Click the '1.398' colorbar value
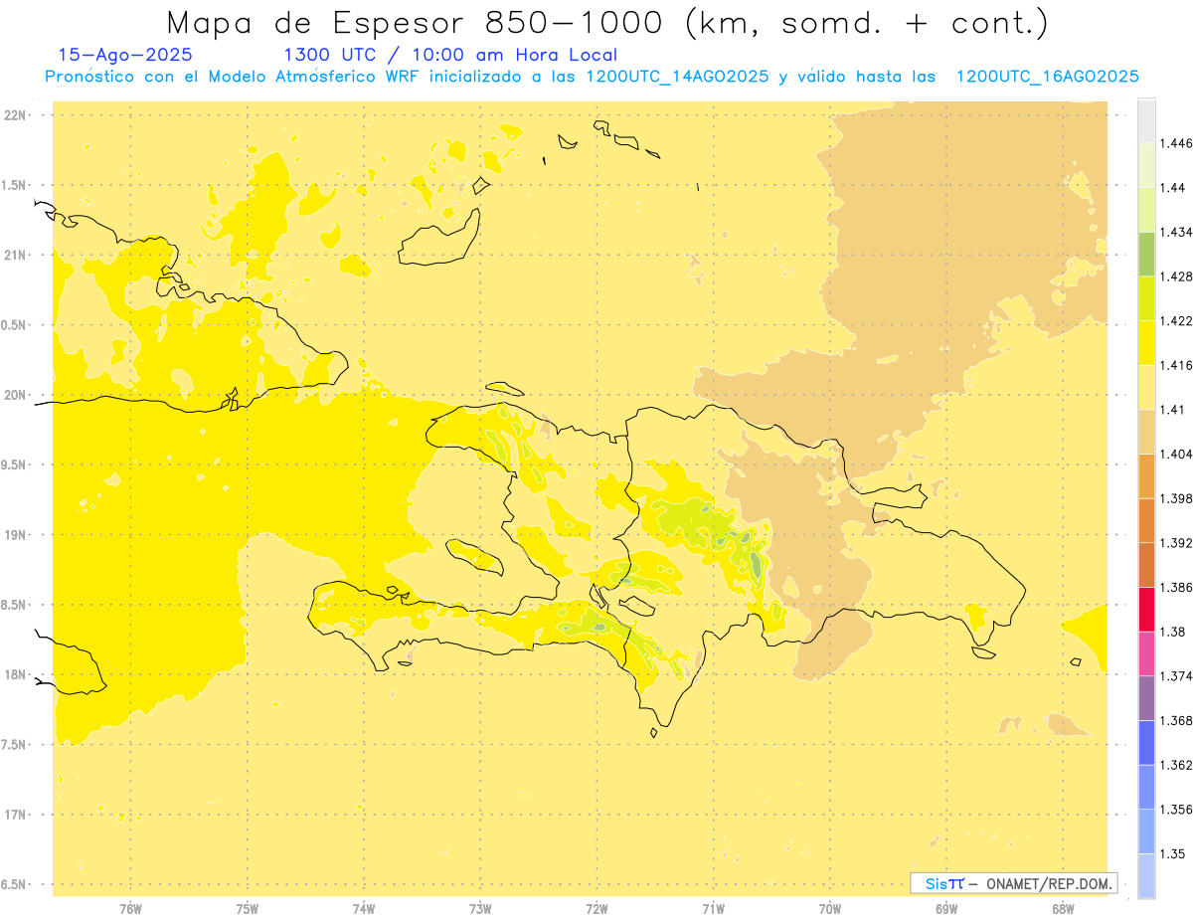Image resolution: width=1193 pixels, height=922 pixels. pyautogui.click(x=1177, y=498)
